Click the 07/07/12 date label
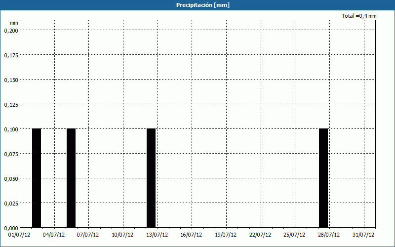395x247 pixels. (x=88, y=235)
